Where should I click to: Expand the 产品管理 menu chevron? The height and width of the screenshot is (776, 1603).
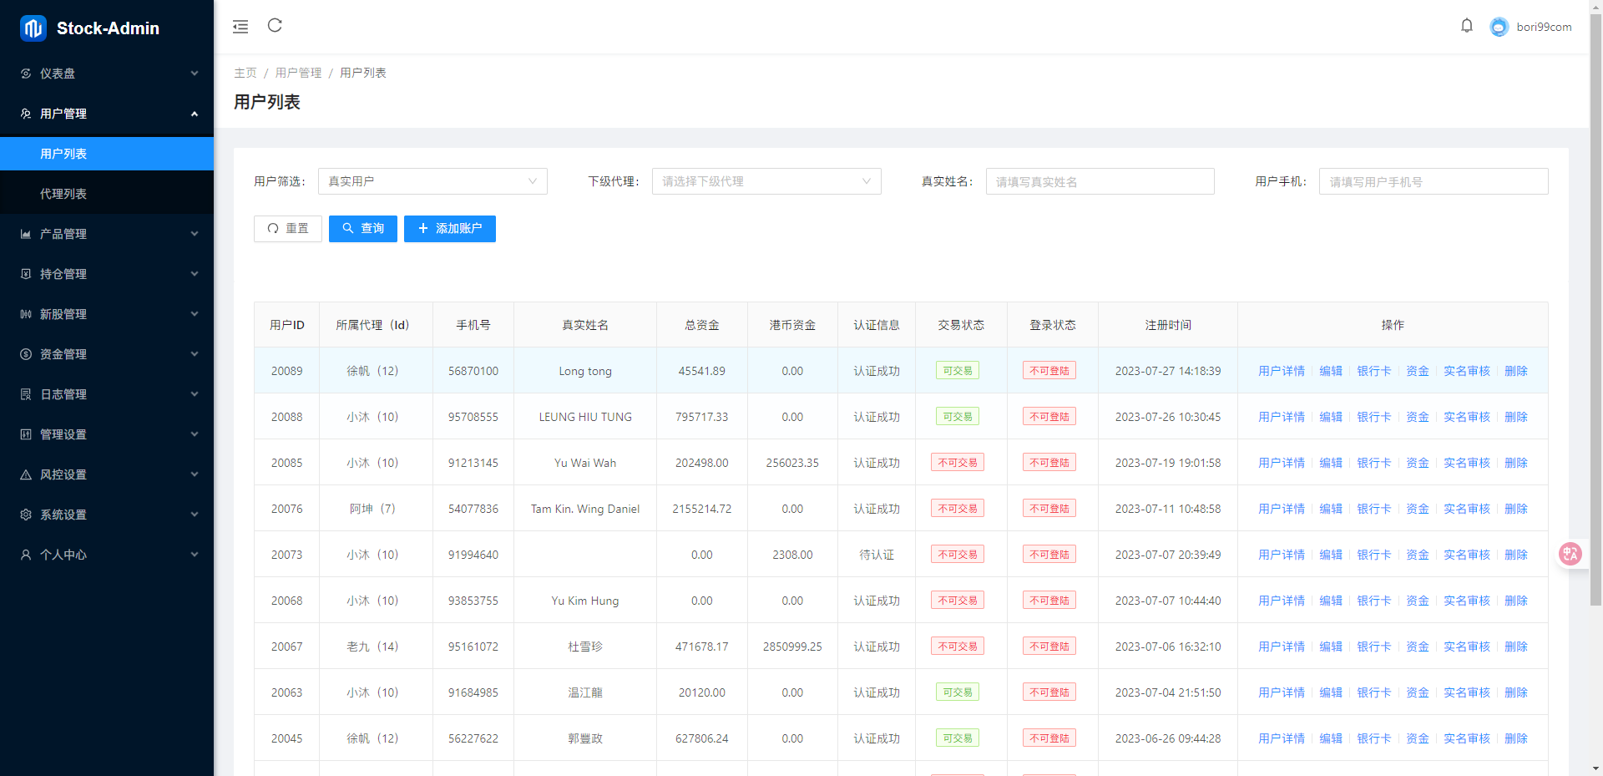[x=195, y=234]
